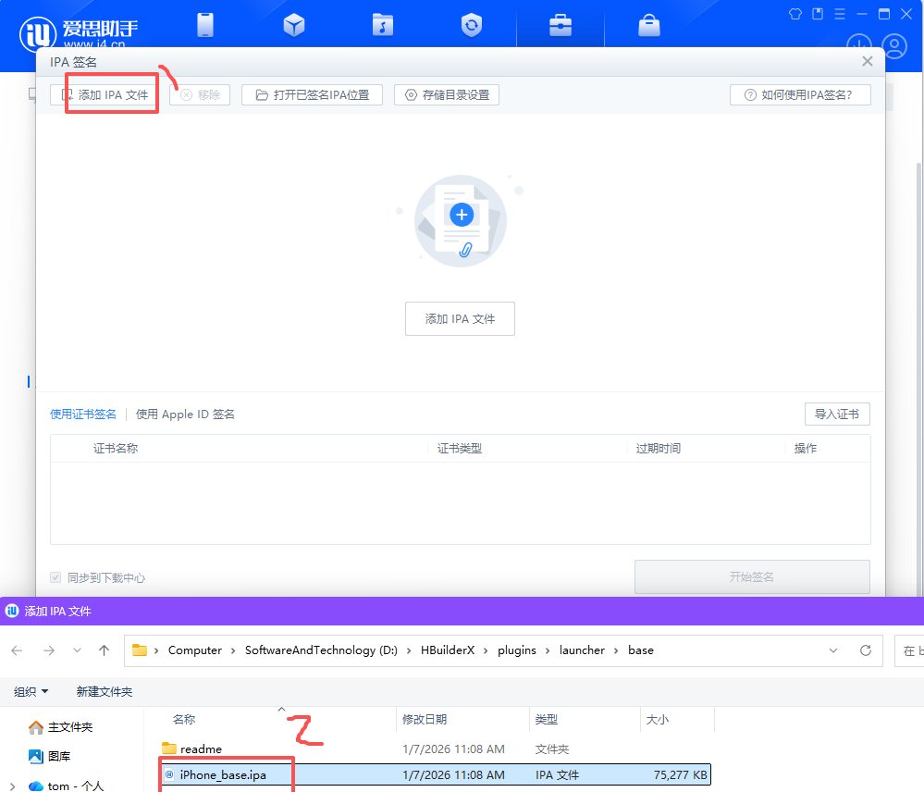This screenshot has height=792, width=924.
Task: Click the skin (shirt) icon in title bar
Action: tap(795, 14)
